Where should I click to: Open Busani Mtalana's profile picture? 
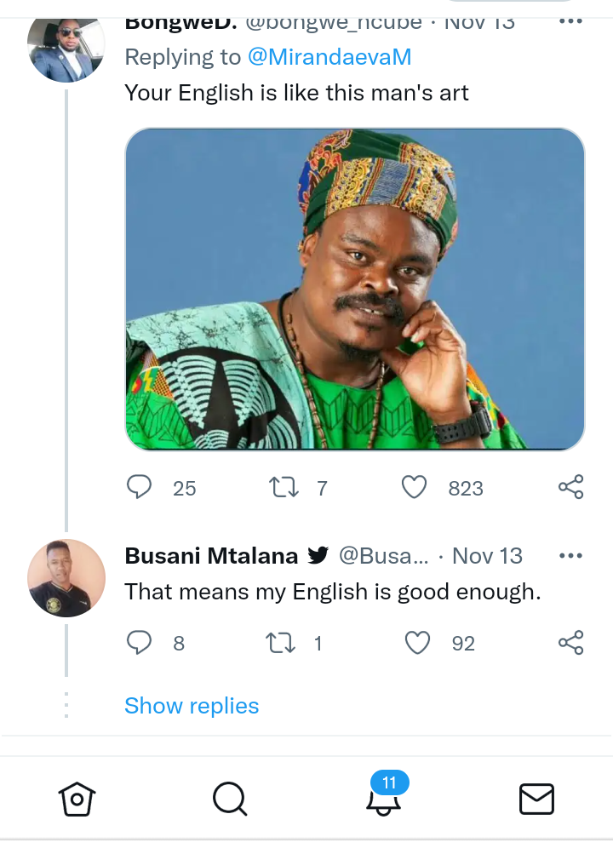66,578
